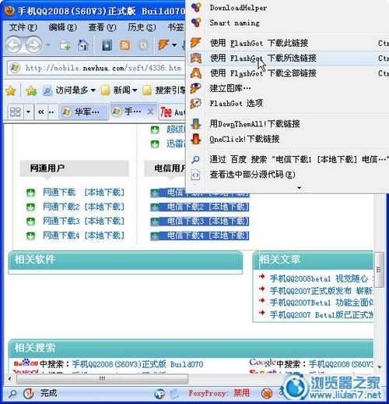Click the FoxyProxy: 禁用 status entry
This screenshot has height=404, width=389.
[x=219, y=393]
